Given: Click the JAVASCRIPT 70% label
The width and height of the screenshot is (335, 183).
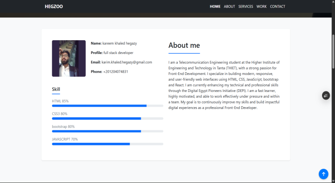Looking at the screenshot, I should [65, 139].
